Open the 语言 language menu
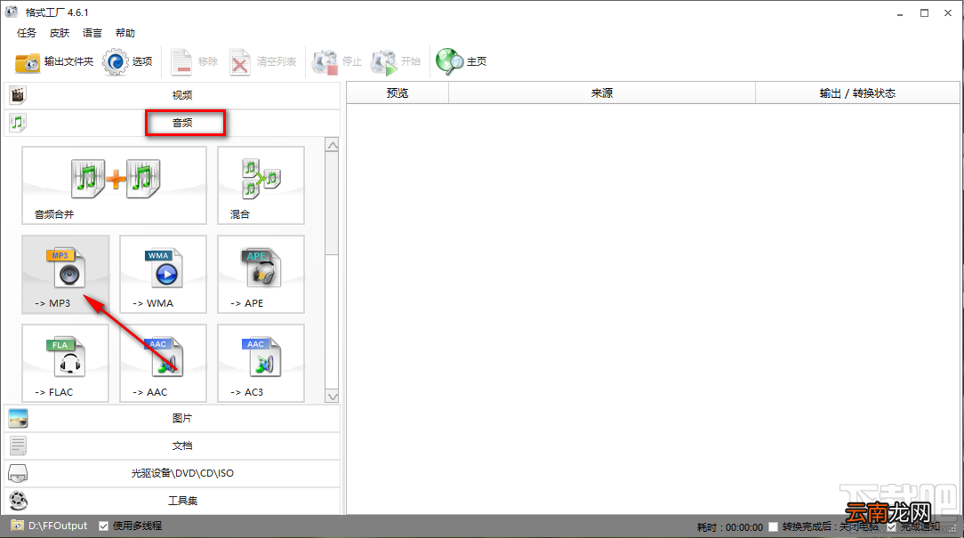Viewport: 964px width, 538px height. point(92,33)
